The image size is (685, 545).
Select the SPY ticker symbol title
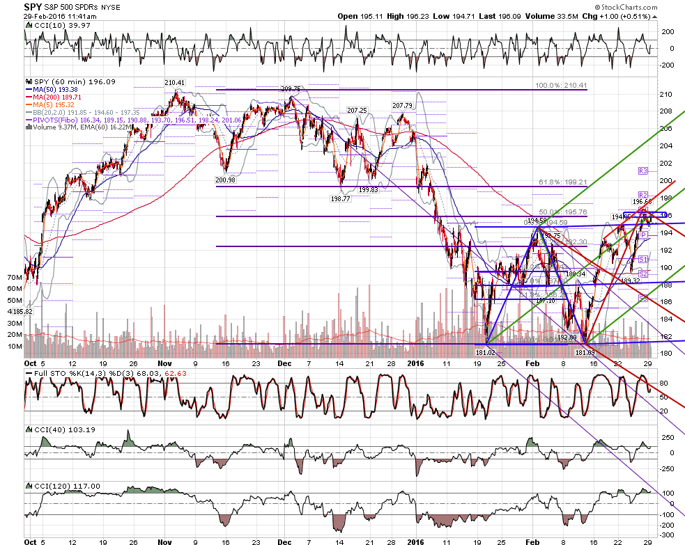[33, 7]
